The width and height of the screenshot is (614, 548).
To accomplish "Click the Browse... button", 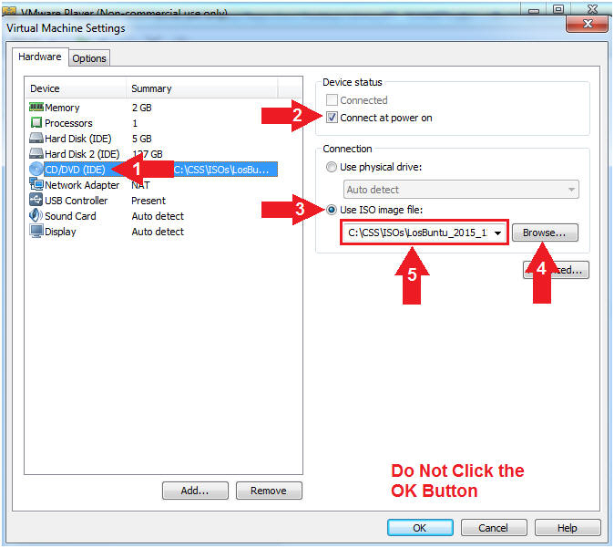I will point(545,233).
